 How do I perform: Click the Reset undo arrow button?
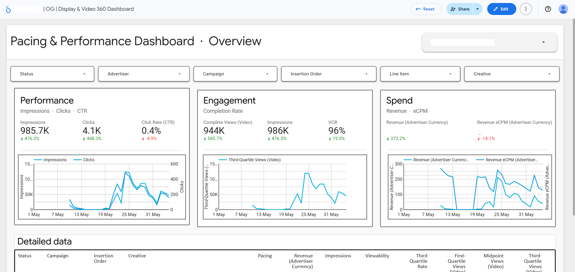[x=426, y=9]
